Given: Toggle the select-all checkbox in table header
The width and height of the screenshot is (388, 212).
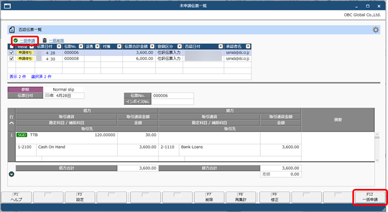Looking at the screenshot, I should [x=12, y=46].
